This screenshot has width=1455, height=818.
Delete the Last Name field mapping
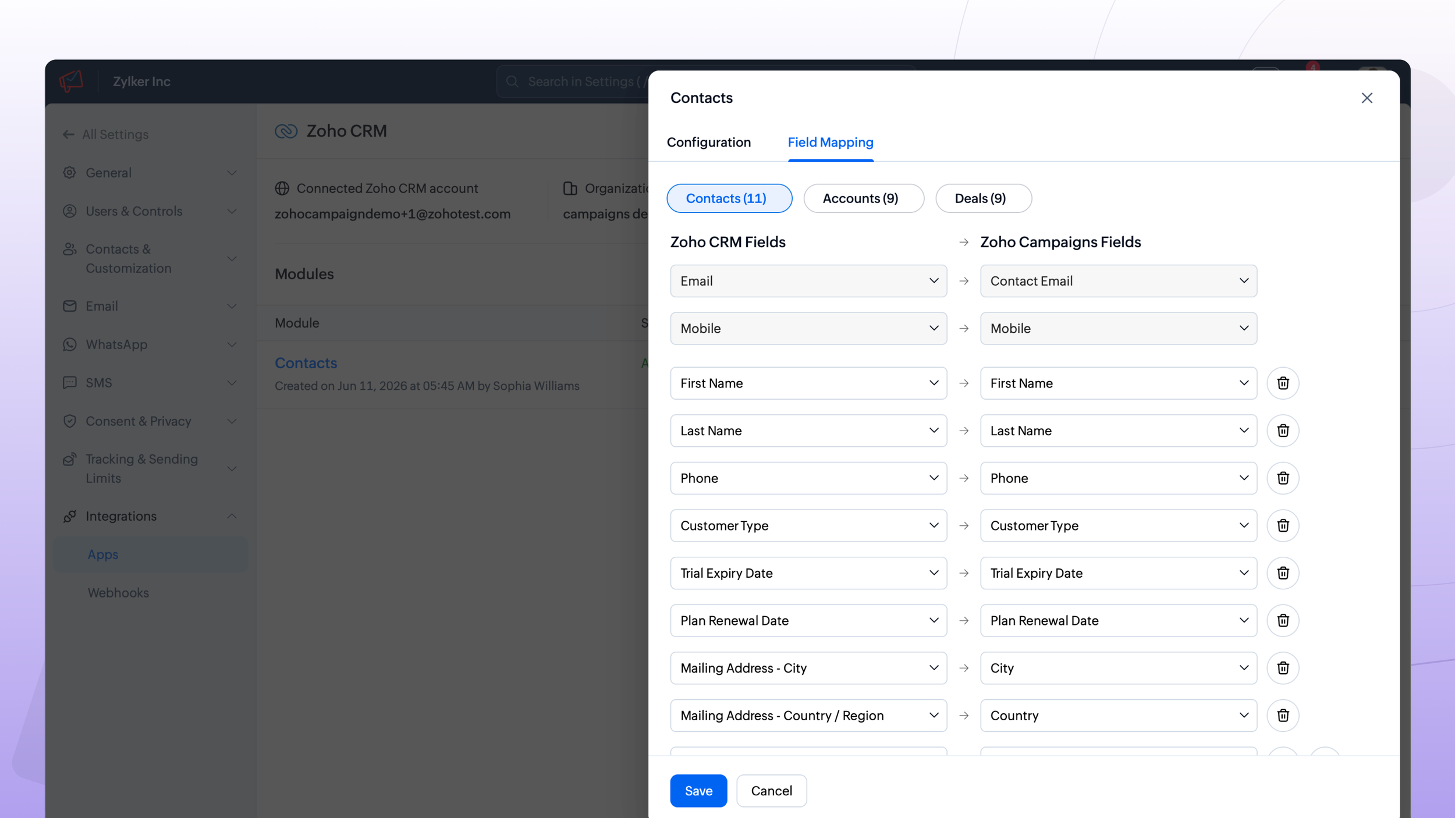coord(1283,431)
